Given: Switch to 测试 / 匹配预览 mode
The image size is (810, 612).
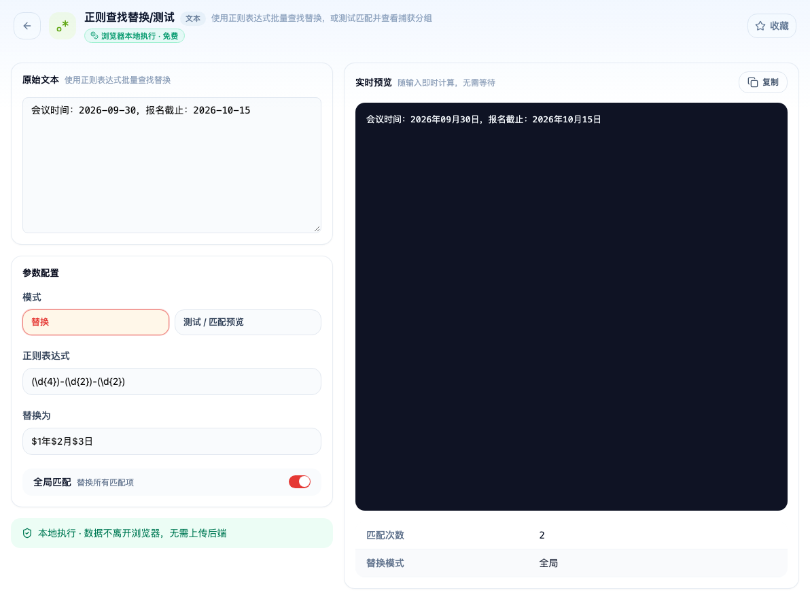Looking at the screenshot, I should coord(248,322).
